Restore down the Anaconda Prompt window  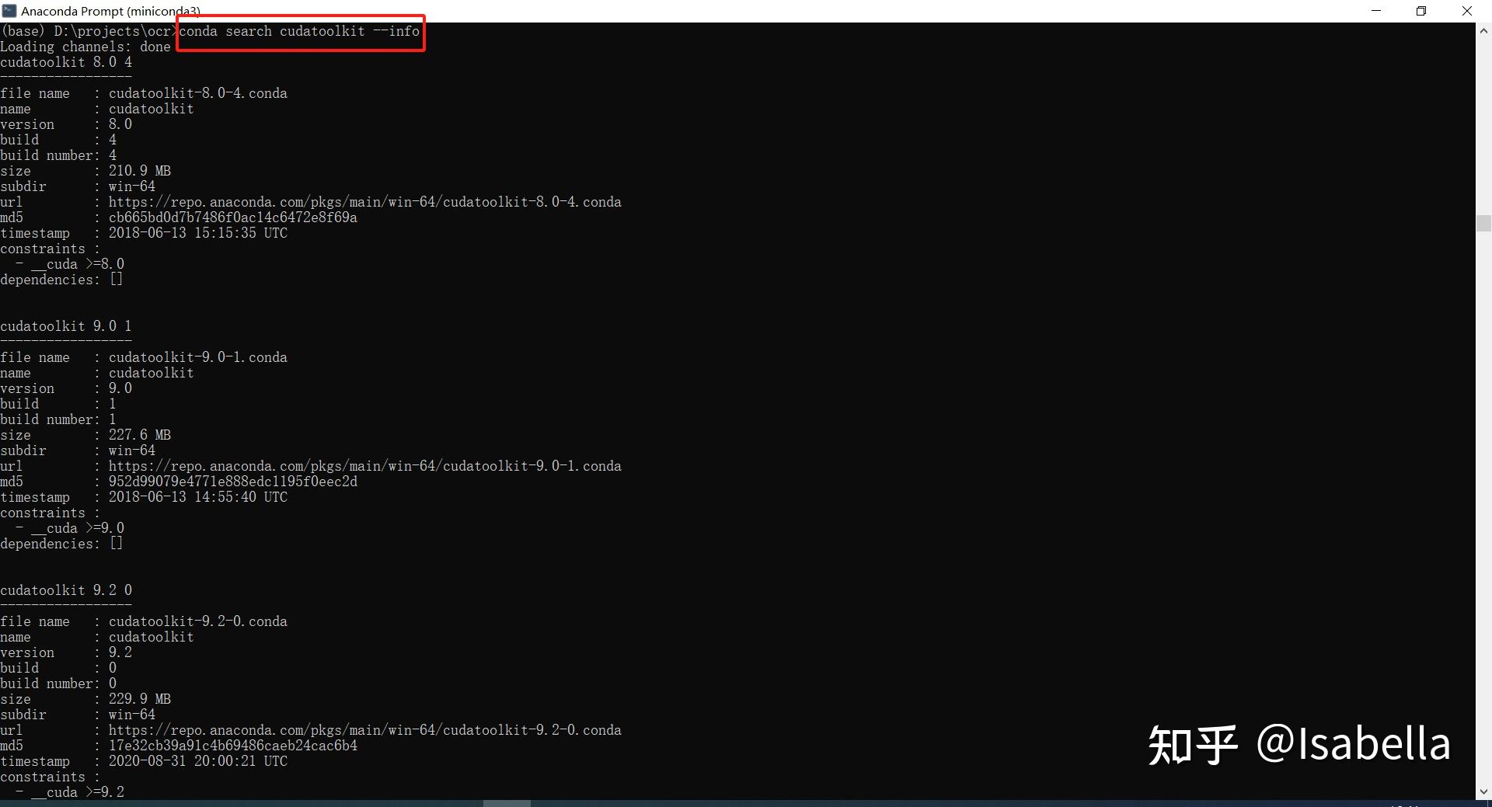coord(1421,11)
